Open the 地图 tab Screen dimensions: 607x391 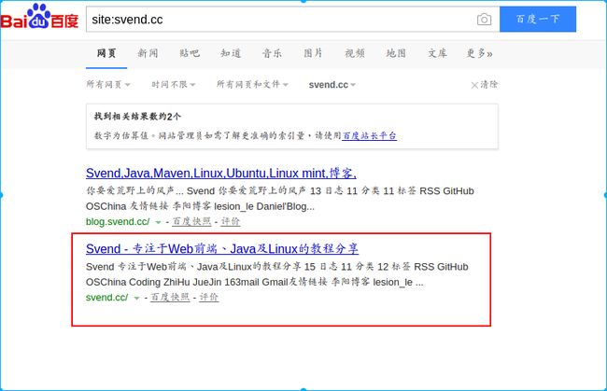click(396, 53)
